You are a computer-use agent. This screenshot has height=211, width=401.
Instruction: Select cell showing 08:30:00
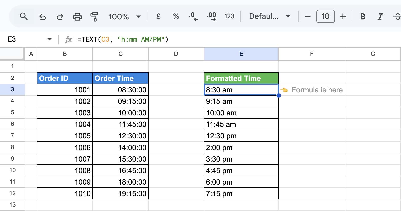click(x=121, y=90)
